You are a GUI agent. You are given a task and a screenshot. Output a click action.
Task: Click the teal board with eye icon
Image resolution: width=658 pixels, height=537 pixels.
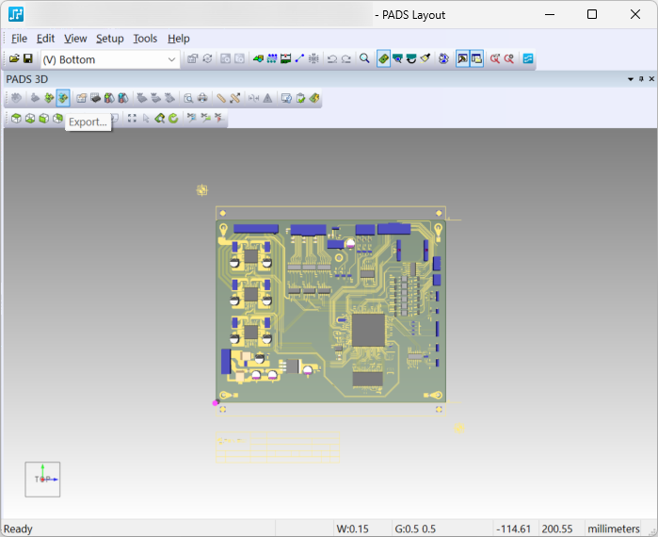(397, 58)
